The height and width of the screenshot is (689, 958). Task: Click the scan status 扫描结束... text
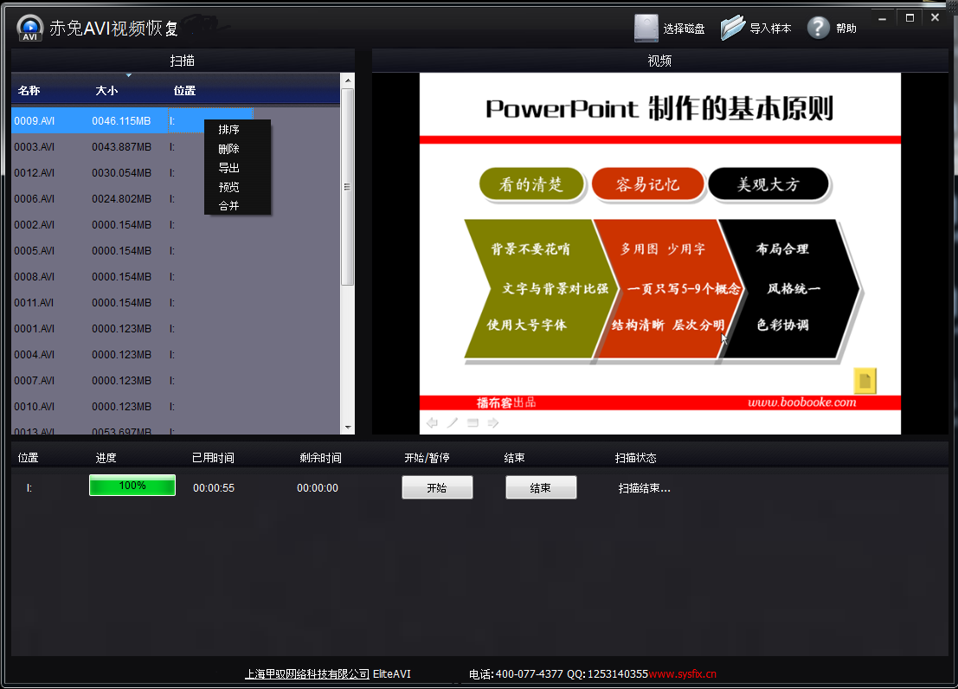point(645,488)
